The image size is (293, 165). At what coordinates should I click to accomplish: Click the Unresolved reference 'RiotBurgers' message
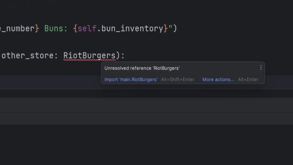[x=142, y=68]
